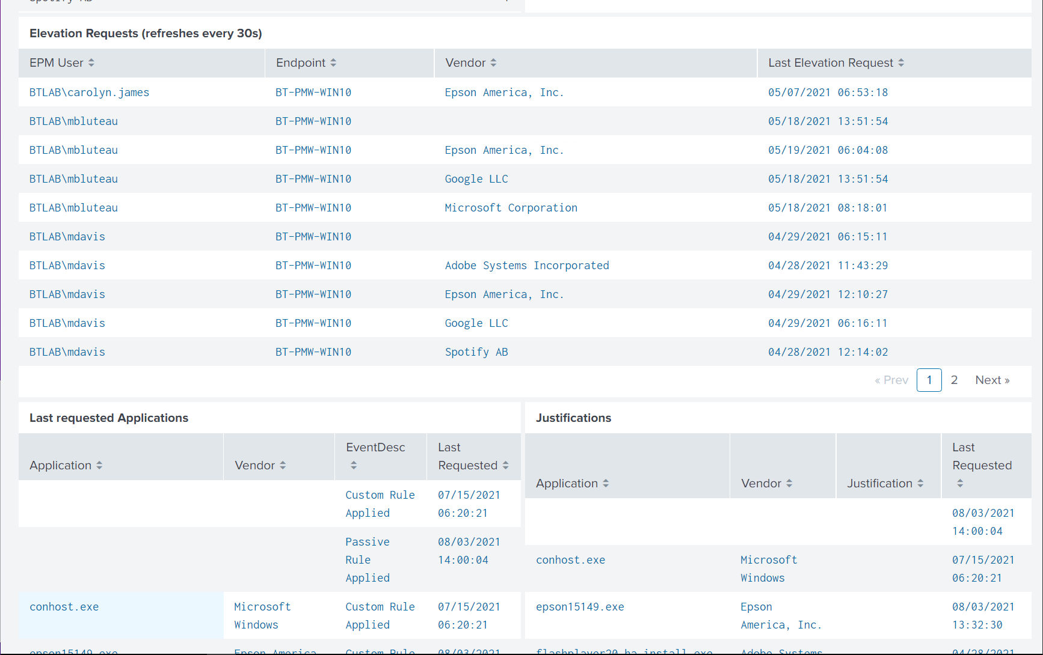Viewport: 1043px width, 655px height.
Task: Sort Justifications table by Vendor
Action: (767, 483)
